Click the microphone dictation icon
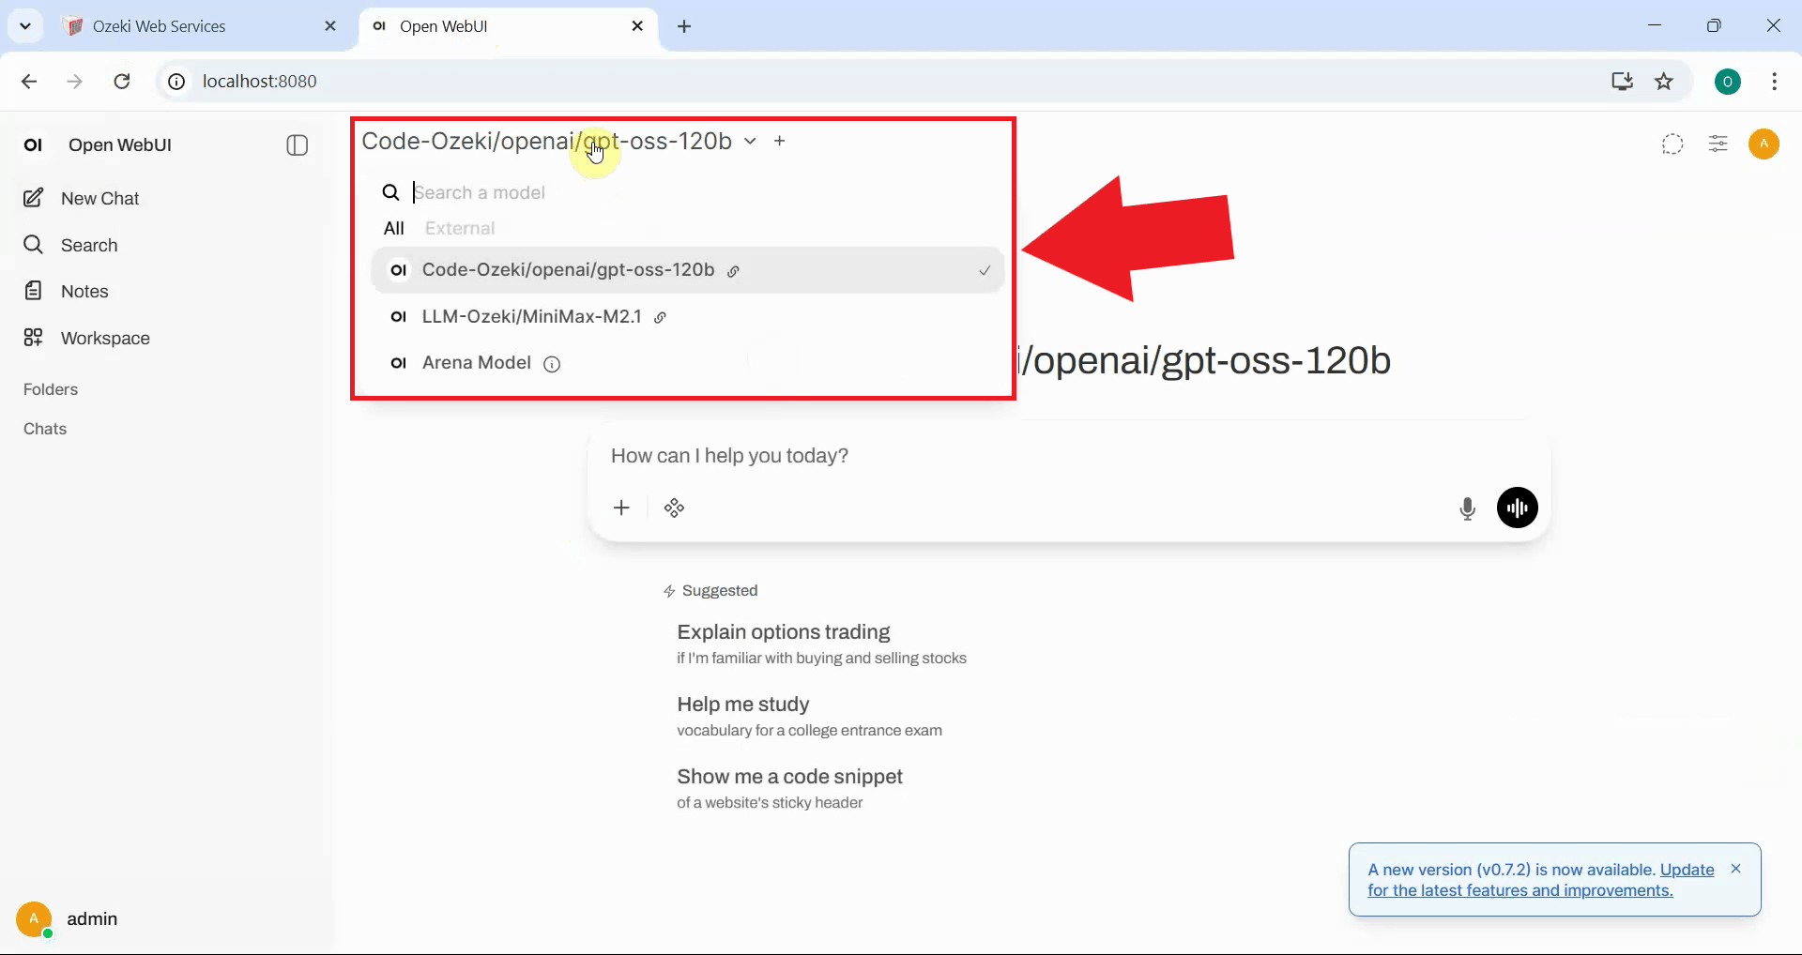 pyautogui.click(x=1467, y=508)
